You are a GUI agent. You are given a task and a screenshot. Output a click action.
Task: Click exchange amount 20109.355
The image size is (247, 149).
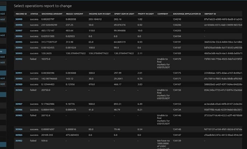(x=47, y=135)
